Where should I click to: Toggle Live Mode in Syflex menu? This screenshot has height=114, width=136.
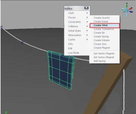coord(74,53)
